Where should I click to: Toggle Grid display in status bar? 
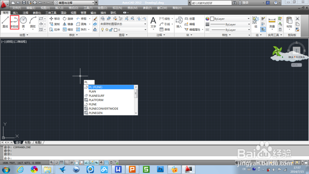(x=61, y=163)
